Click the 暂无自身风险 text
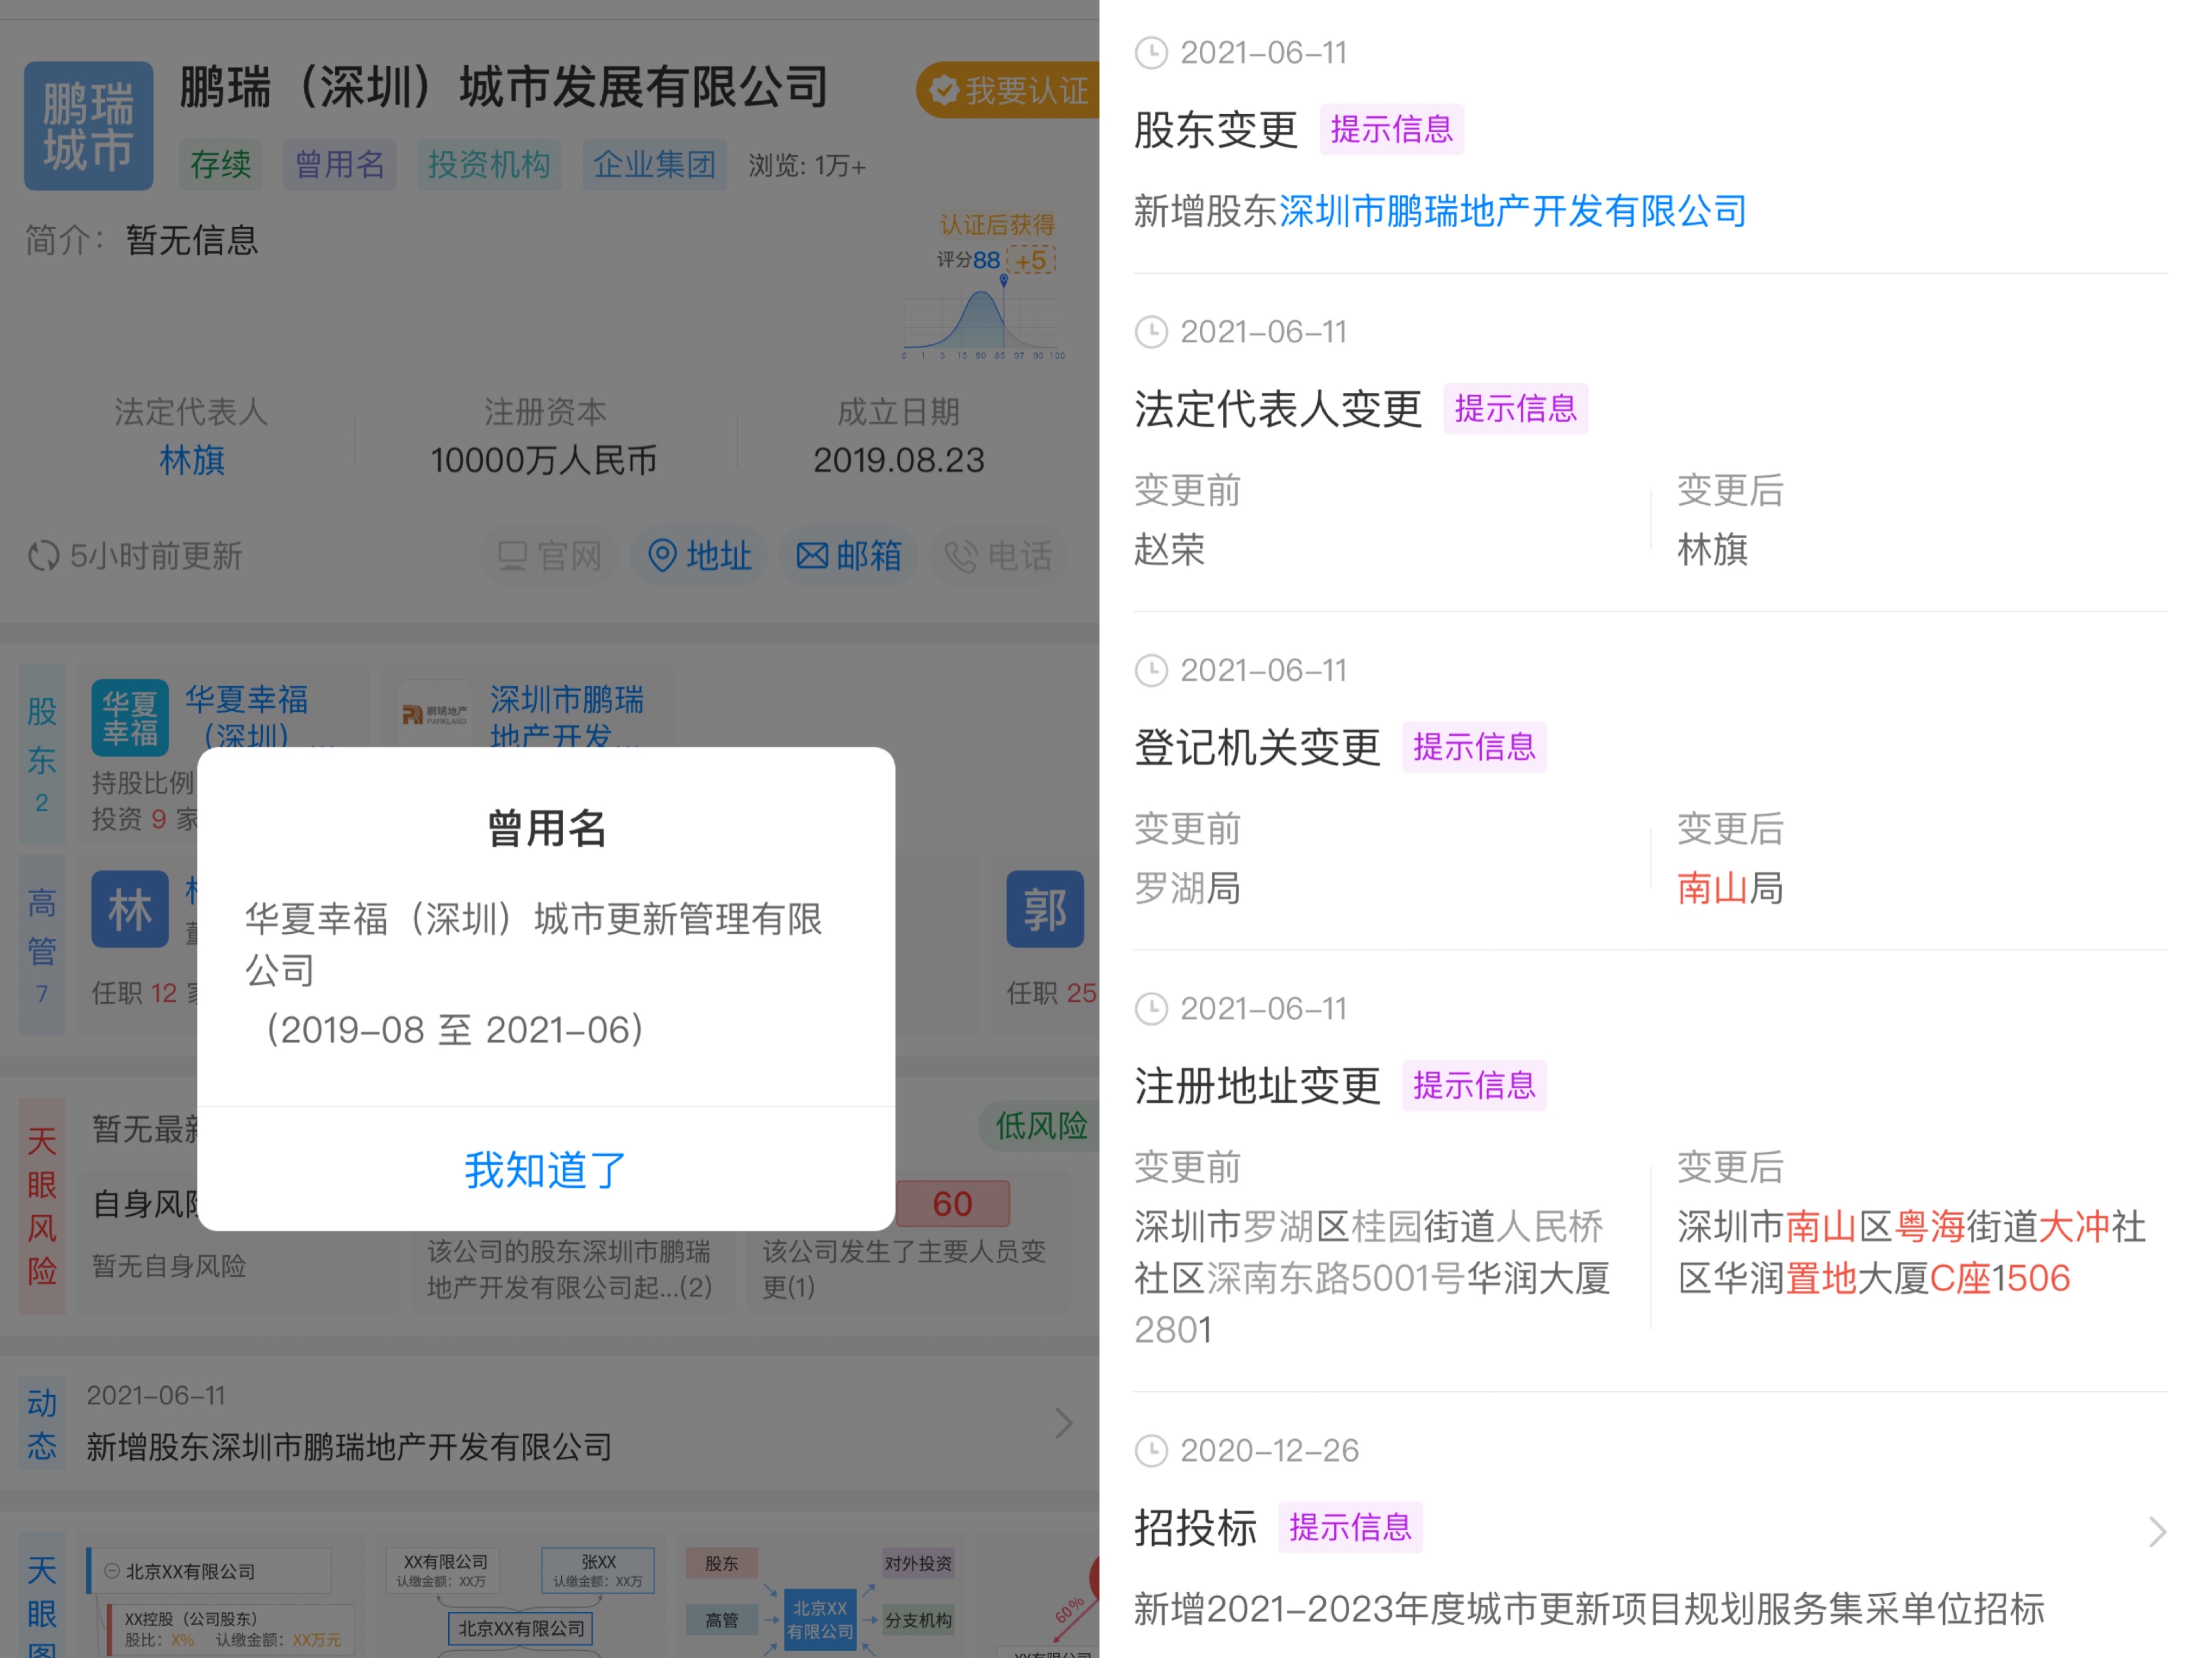This screenshot has width=2212, height=1658. [169, 1266]
